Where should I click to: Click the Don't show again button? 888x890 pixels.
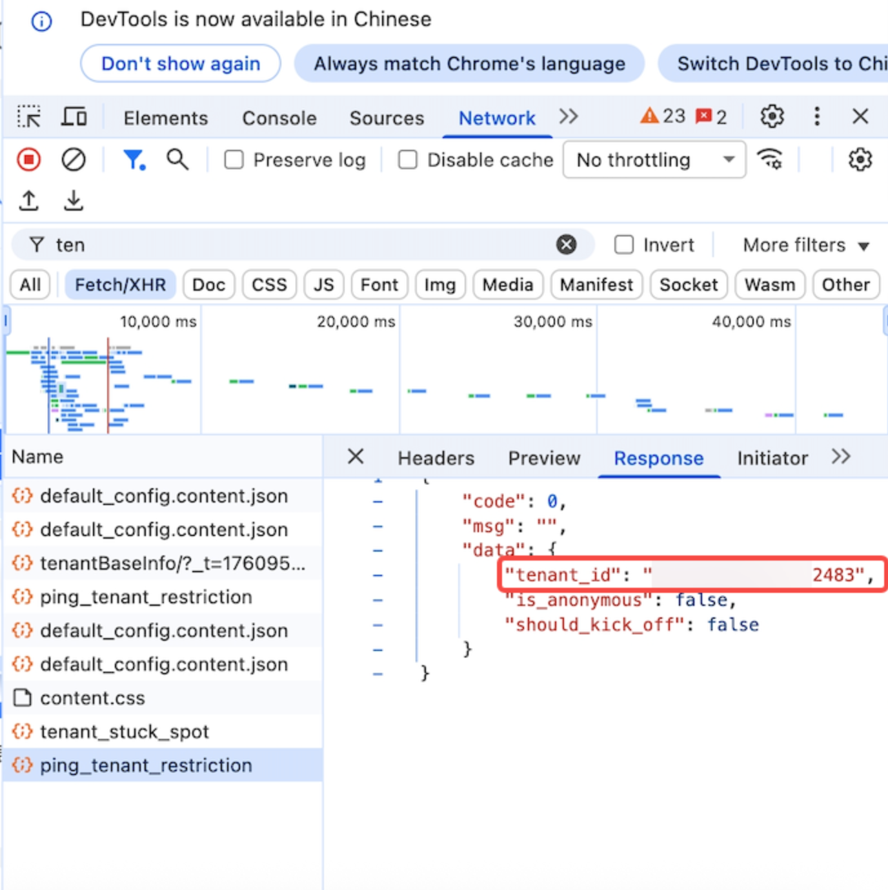(x=181, y=64)
